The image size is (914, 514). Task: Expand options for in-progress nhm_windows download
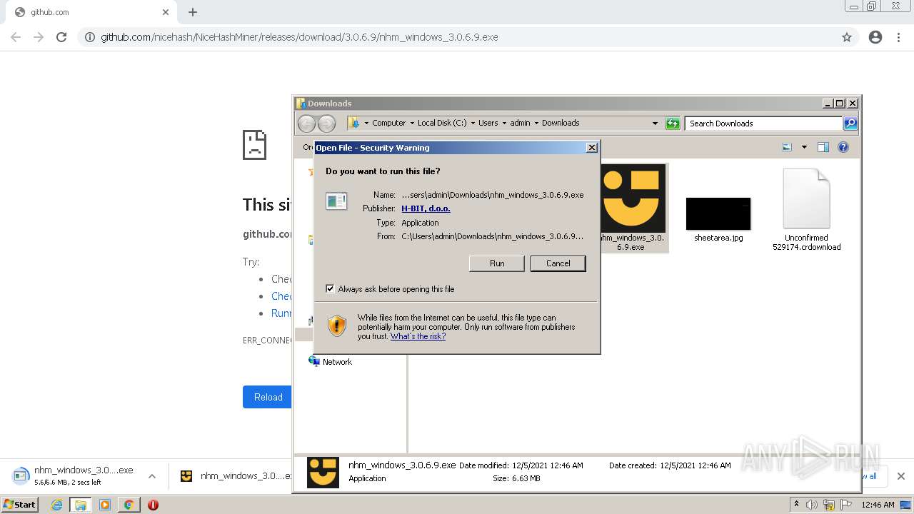point(151,476)
